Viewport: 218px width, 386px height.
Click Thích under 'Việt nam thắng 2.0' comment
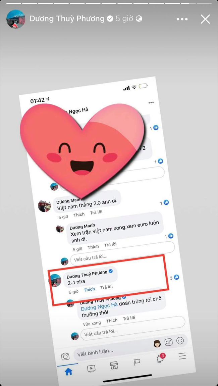point(79,215)
